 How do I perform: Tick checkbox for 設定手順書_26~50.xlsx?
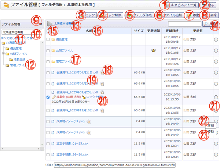(48, 155)
